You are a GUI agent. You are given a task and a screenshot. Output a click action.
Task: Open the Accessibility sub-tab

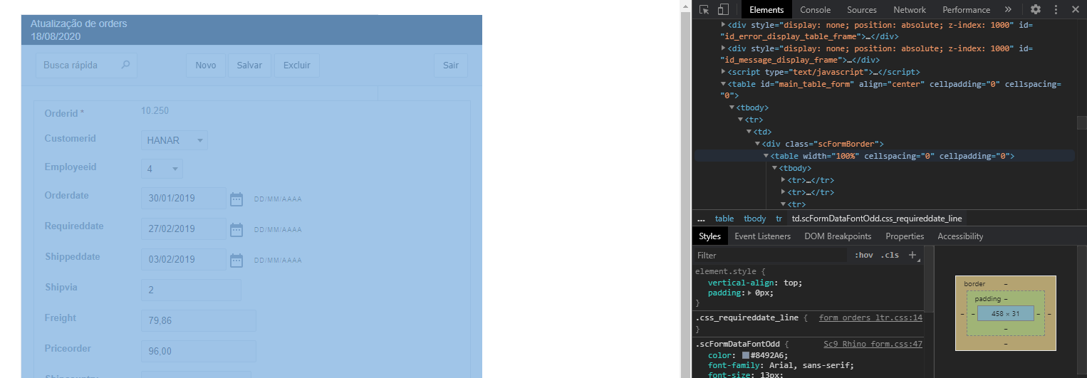[960, 236]
